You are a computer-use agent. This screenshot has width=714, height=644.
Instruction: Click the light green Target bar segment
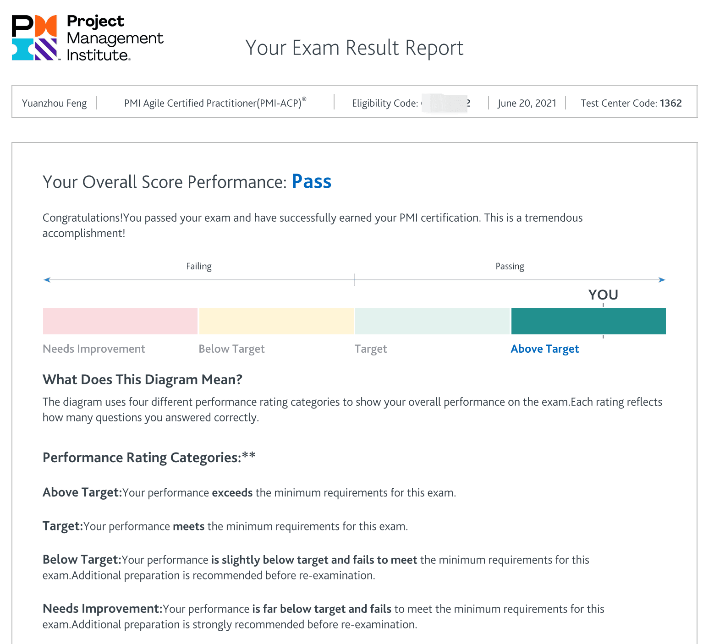coord(432,321)
